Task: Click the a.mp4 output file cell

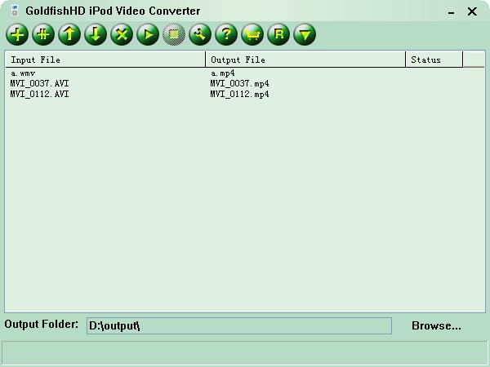Action: (x=222, y=73)
